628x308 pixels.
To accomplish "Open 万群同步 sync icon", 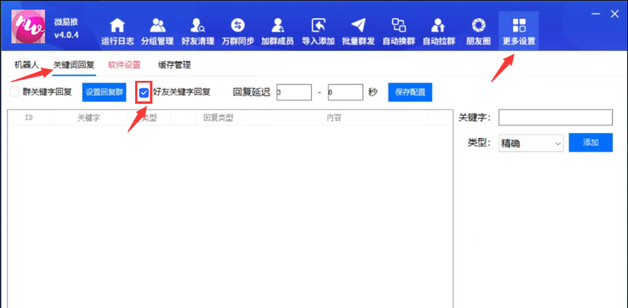I will pyautogui.click(x=238, y=26).
